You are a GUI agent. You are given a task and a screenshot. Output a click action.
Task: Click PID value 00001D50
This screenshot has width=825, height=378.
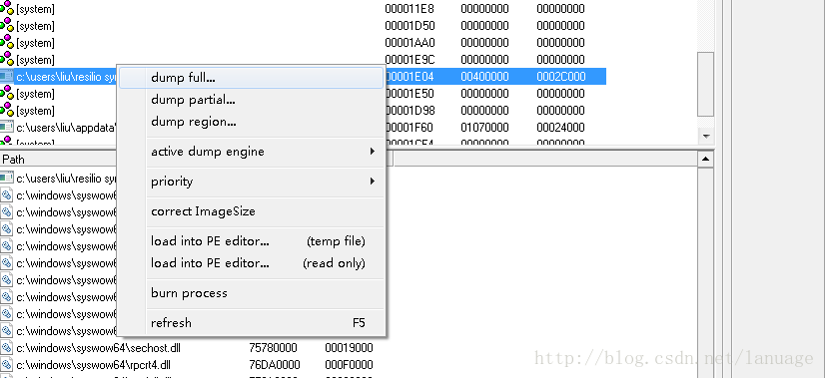(x=410, y=25)
